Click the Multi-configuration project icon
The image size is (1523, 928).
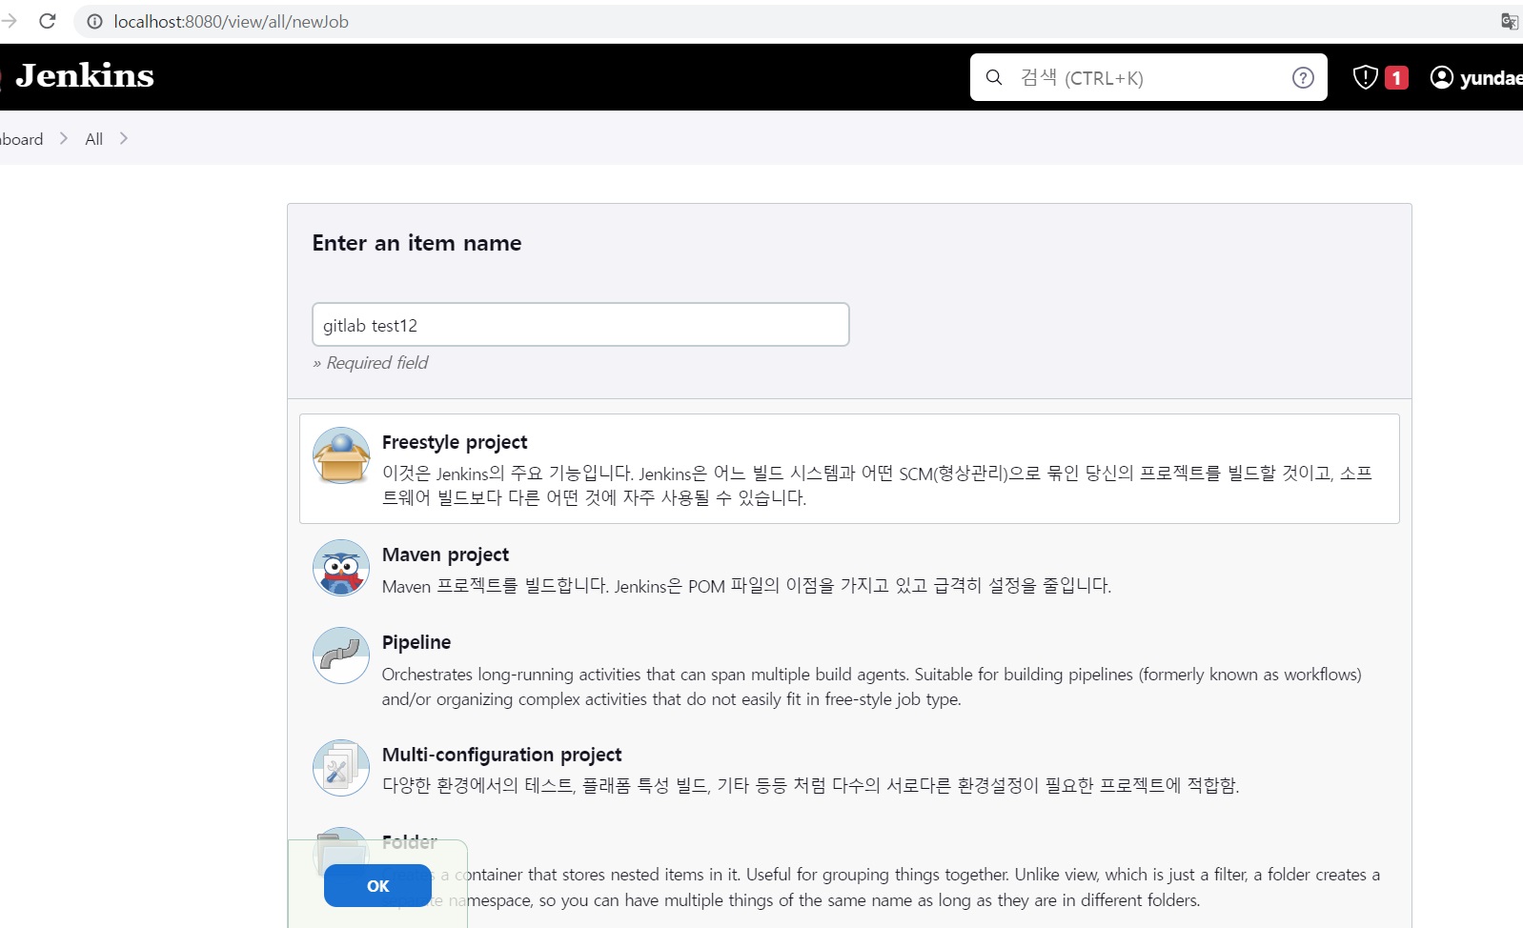point(341,768)
